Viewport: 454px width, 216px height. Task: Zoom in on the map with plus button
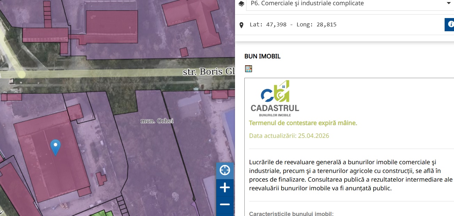click(x=225, y=188)
